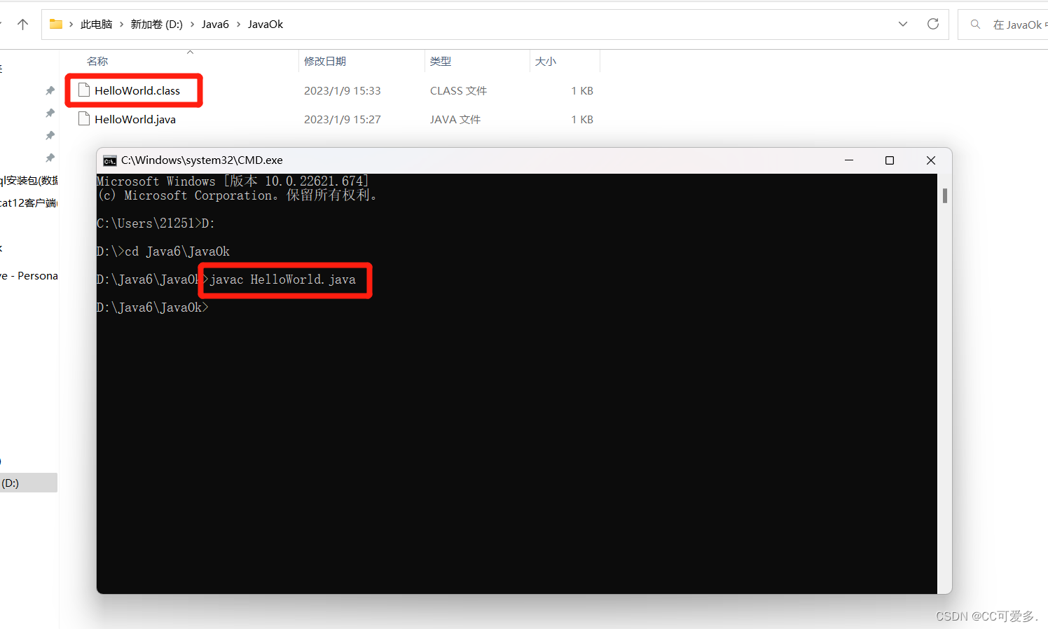Click the pin icon beside the 安装包 sidebar entry
This screenshot has height=629, width=1048.
(x=49, y=158)
